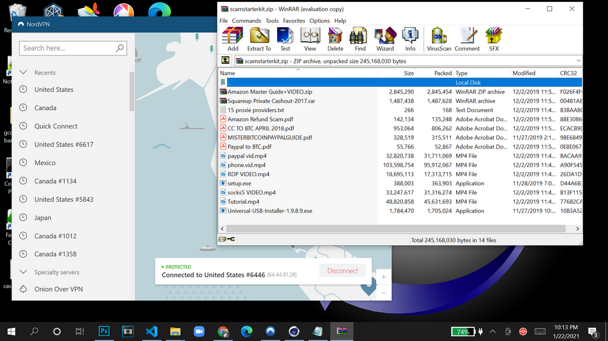Open File Explorer from taskbar

tap(175, 331)
